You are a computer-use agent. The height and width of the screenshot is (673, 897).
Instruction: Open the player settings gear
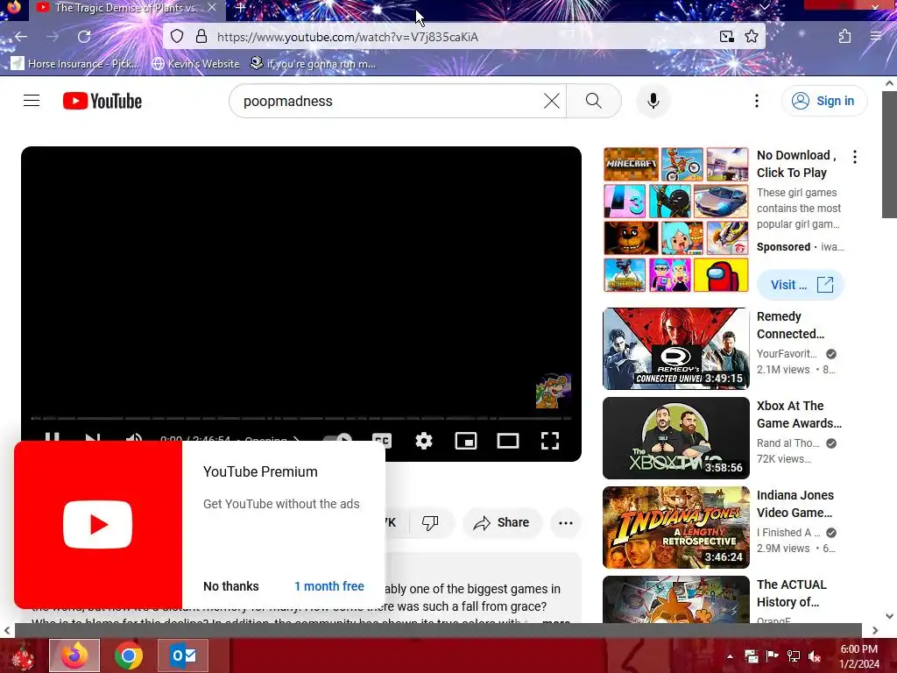[x=423, y=441]
